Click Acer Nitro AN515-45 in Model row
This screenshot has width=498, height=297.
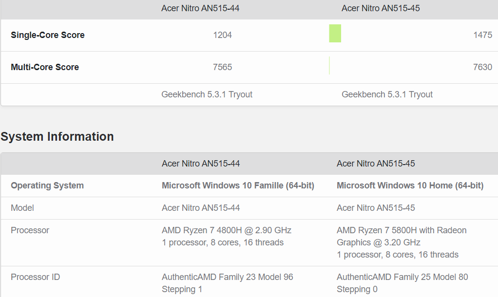(x=376, y=208)
